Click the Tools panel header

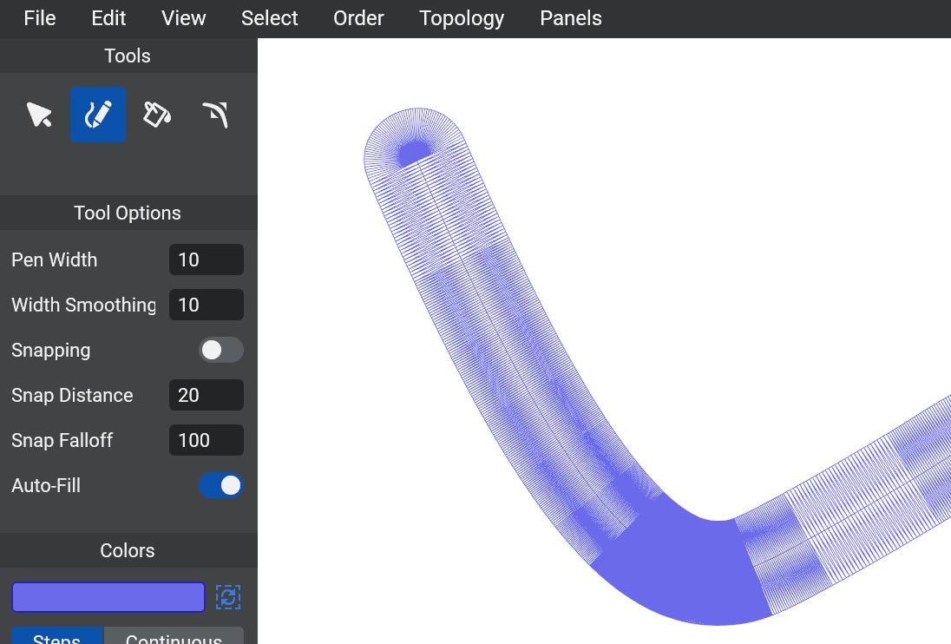[x=128, y=56]
